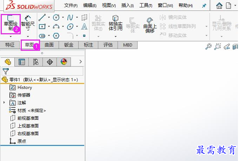Select the Smart Dimension (智能尺寸) tool
Viewport: 239px width, 161px height.
tap(28, 23)
